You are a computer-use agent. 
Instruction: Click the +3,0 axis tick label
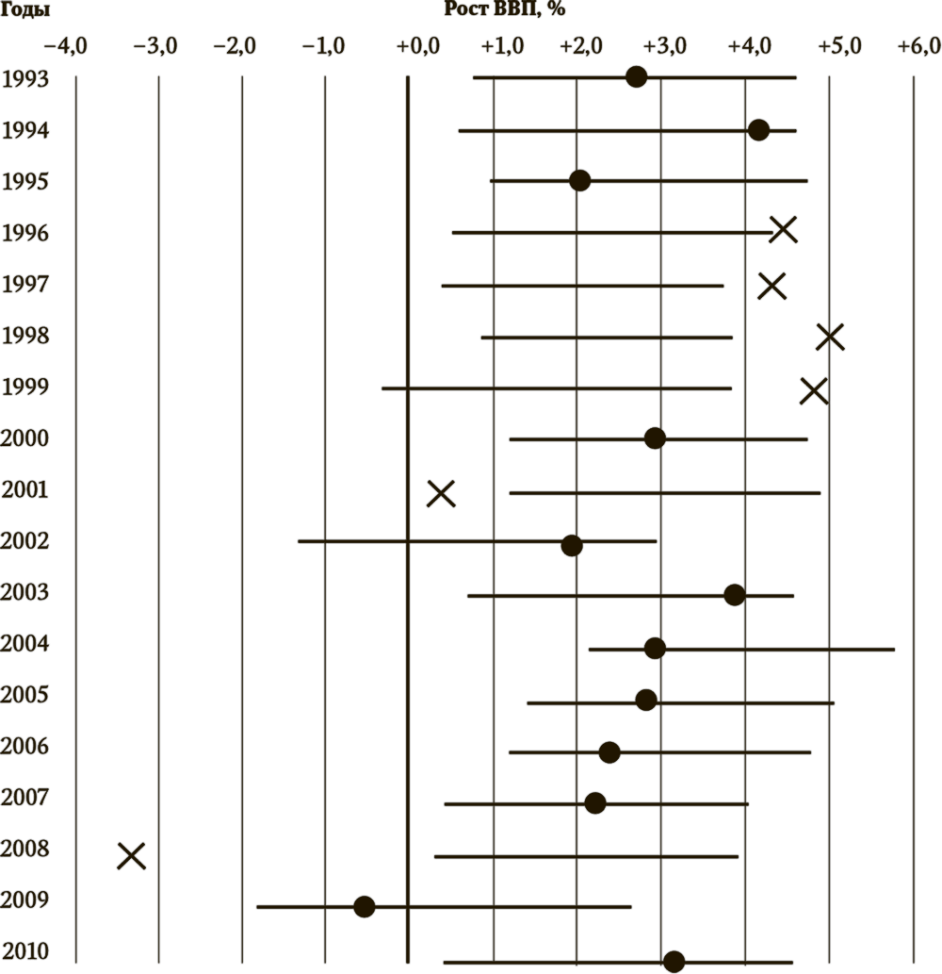pyautogui.click(x=665, y=46)
